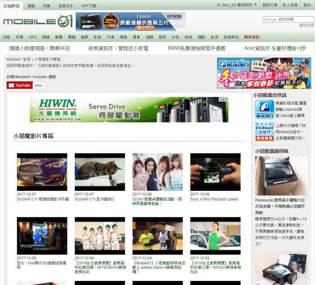Click the 999+ subscriber count badge
315x285 pixels.
(x=39, y=86)
